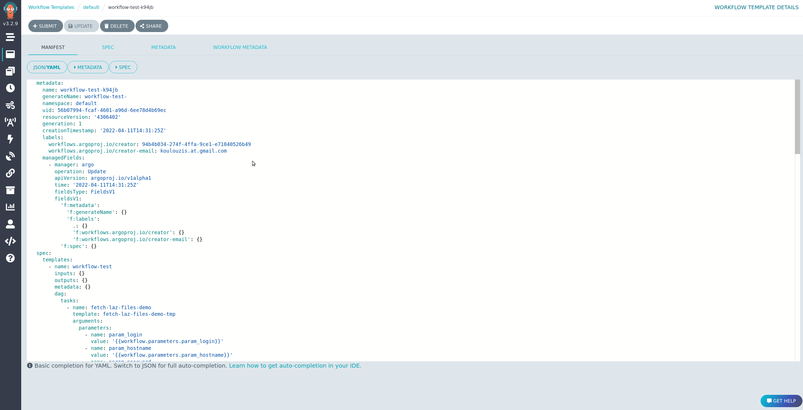The height and width of the screenshot is (410, 803).
Task: Toggle between JSON and YAML view
Action: [47, 67]
